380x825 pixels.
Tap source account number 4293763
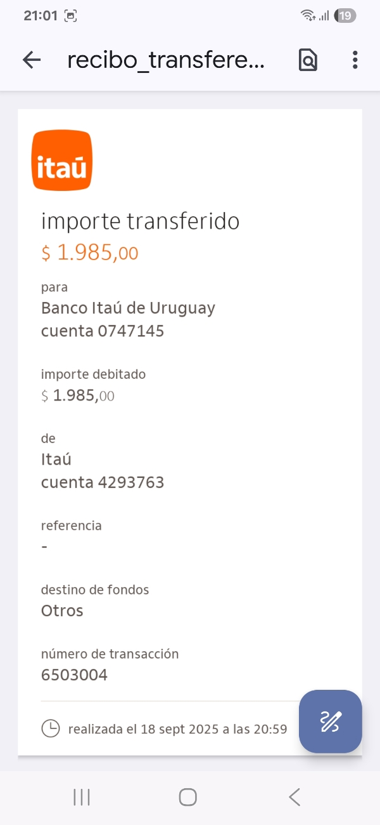pos(130,482)
